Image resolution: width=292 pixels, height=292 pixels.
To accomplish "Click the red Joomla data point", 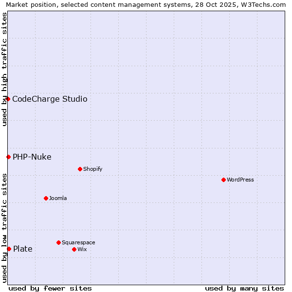I will (x=46, y=198).
